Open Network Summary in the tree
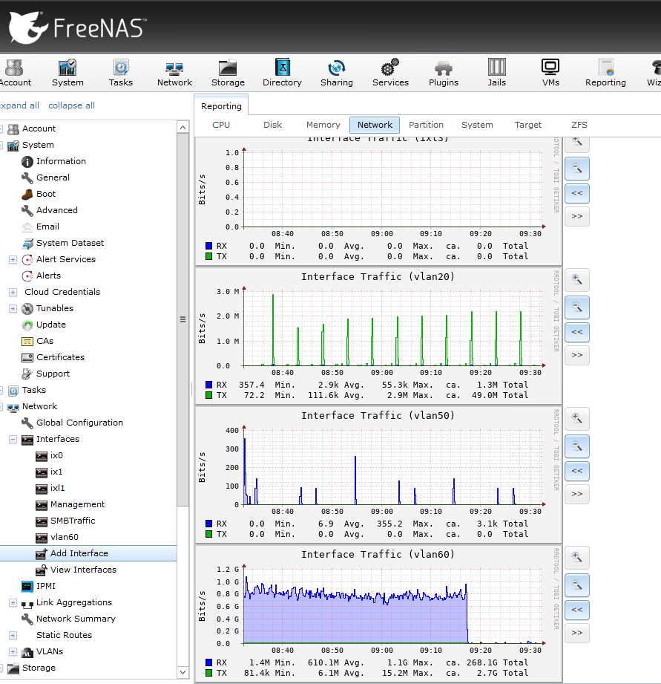This screenshot has width=661, height=684. point(76,619)
